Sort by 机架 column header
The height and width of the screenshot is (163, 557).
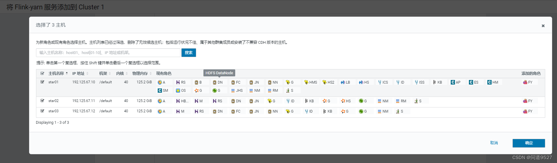[x=105, y=73]
